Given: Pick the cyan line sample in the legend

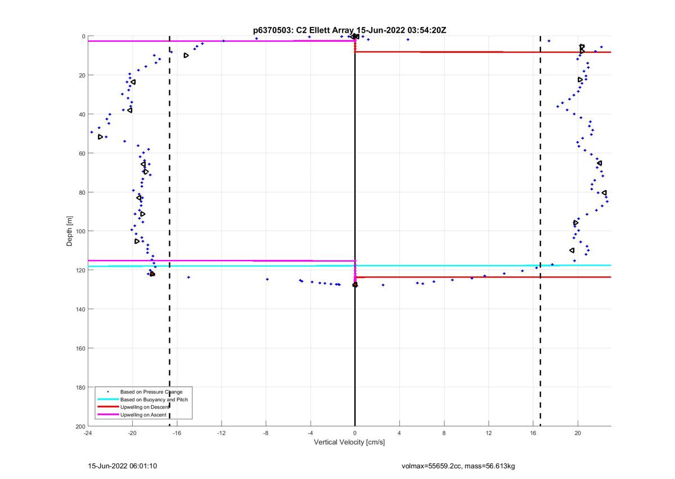Looking at the screenshot, I should (107, 400).
